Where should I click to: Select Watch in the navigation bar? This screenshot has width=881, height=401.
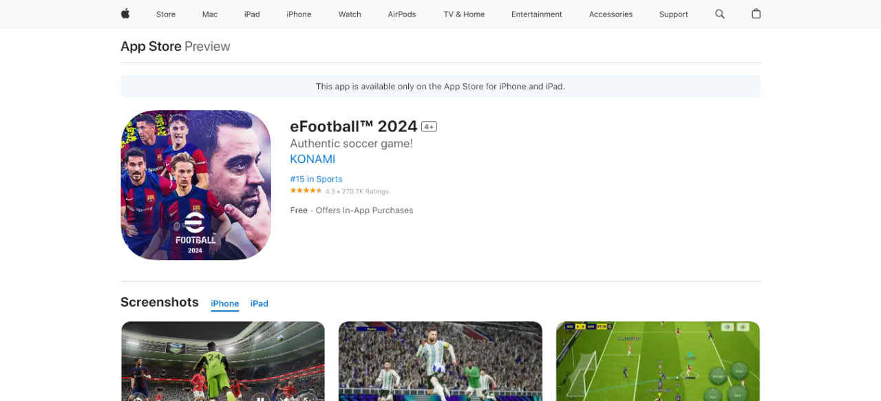[x=350, y=14]
